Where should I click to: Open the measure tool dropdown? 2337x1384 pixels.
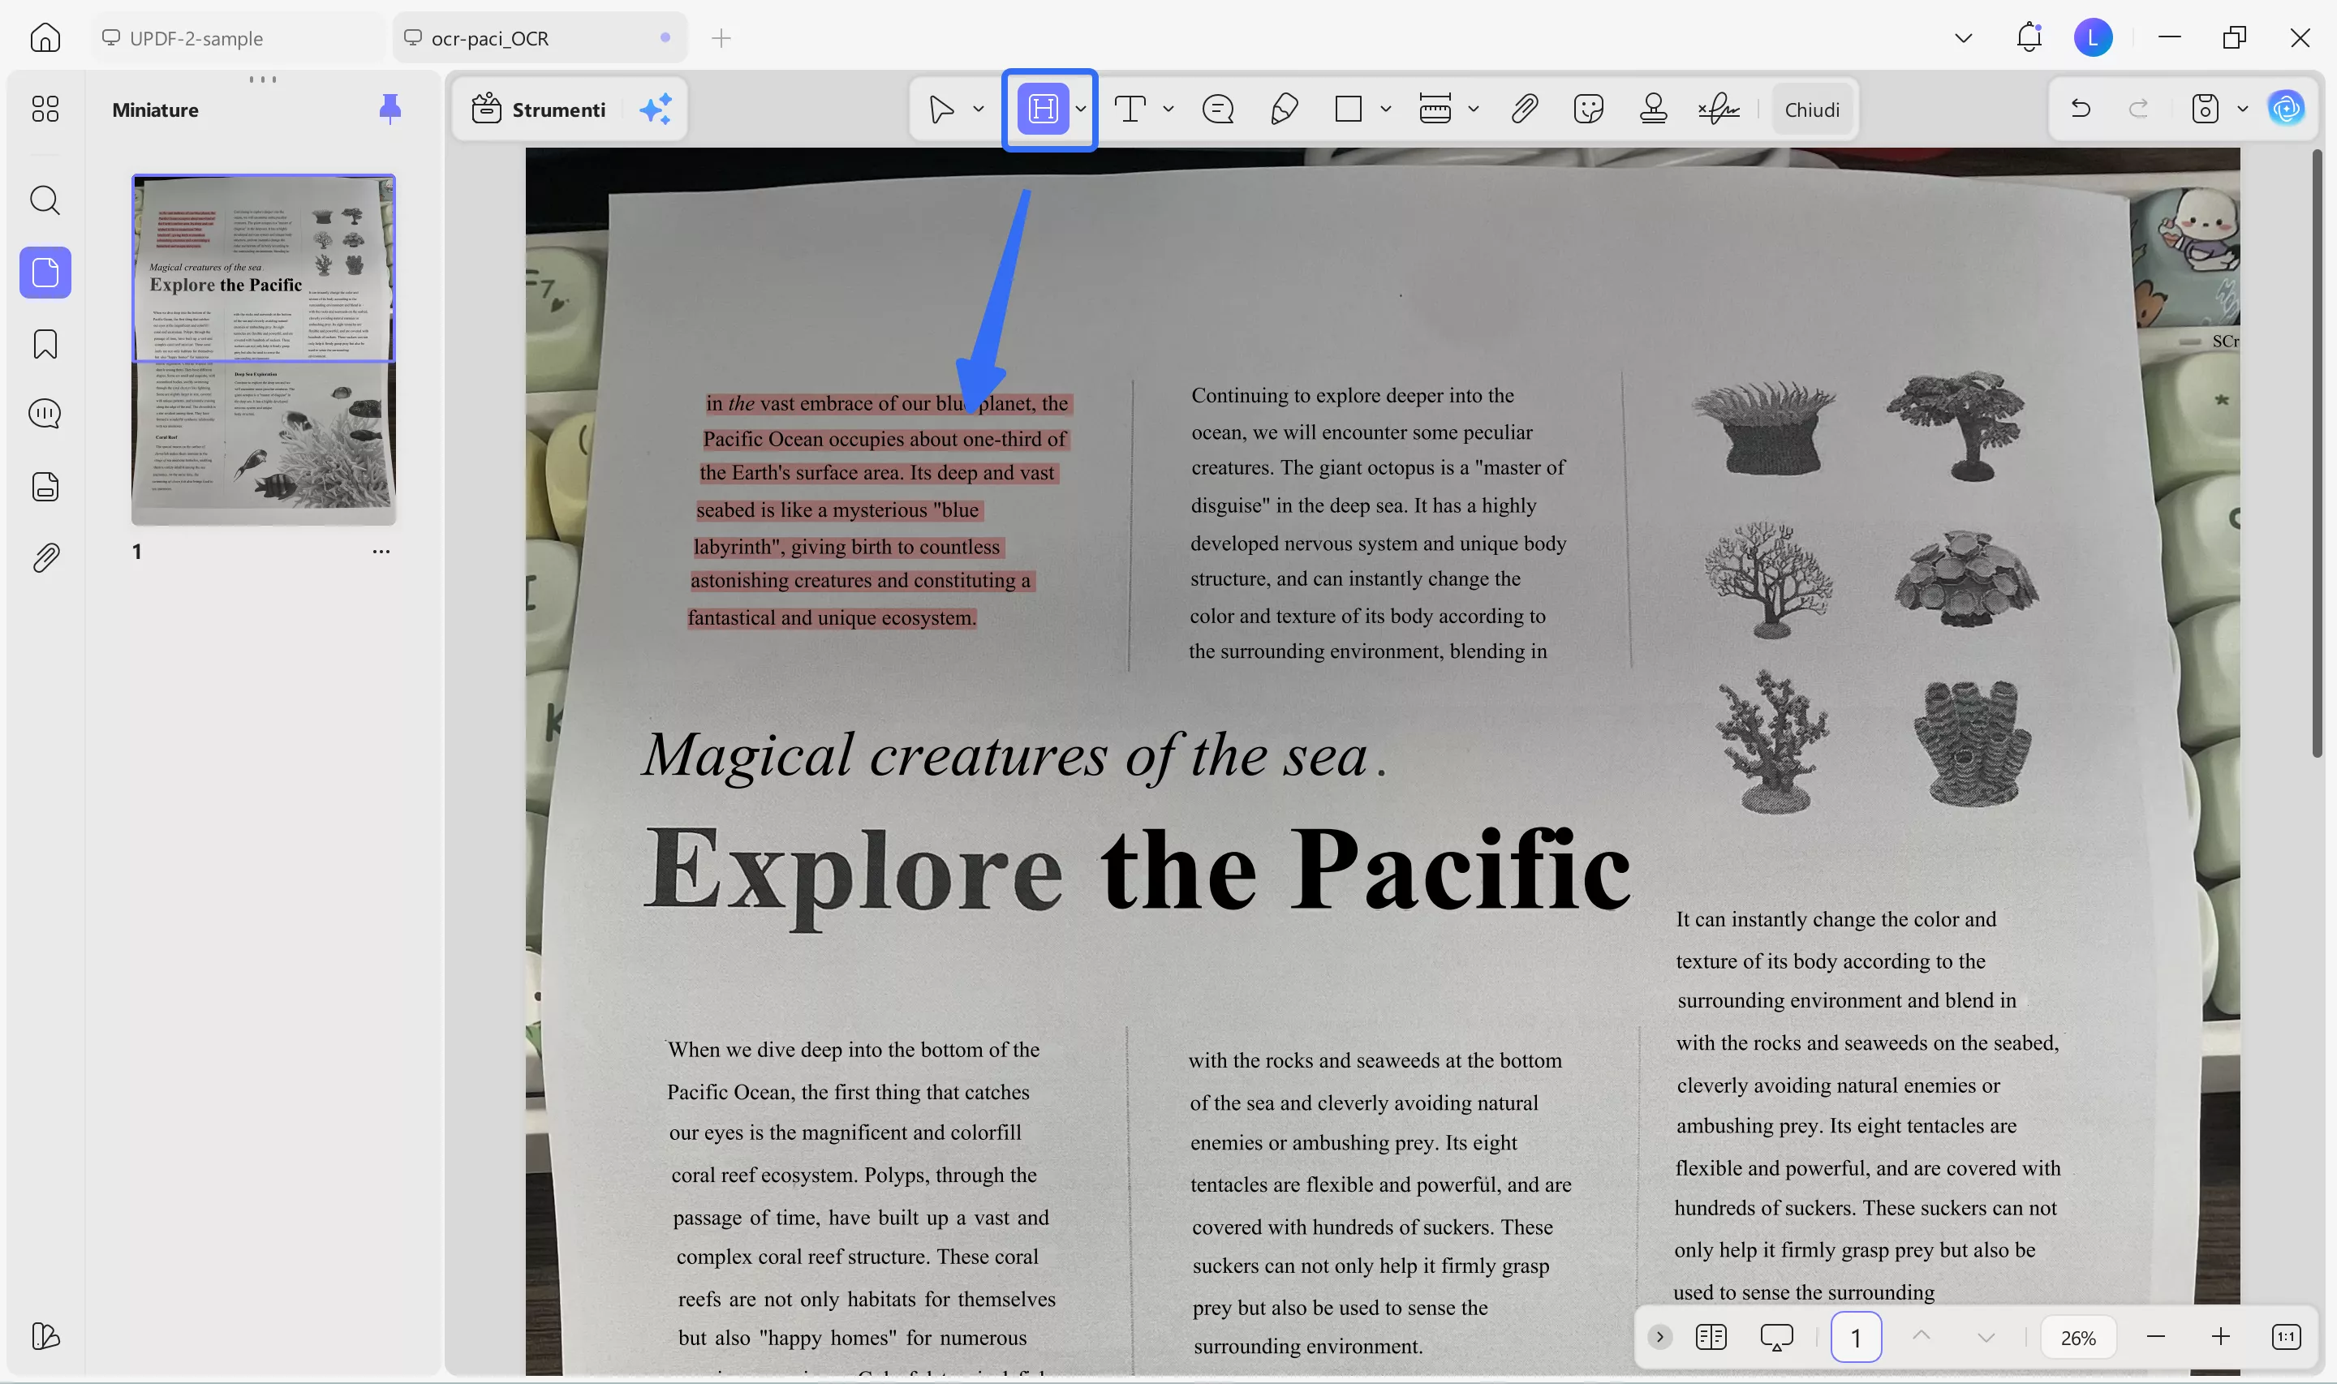[x=1474, y=110]
